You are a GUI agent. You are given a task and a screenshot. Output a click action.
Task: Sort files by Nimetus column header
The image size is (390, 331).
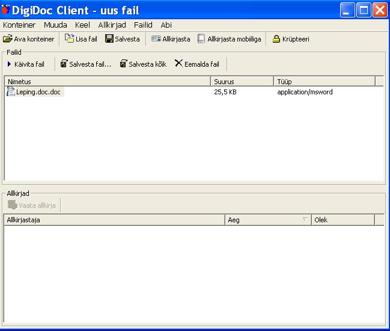point(107,81)
